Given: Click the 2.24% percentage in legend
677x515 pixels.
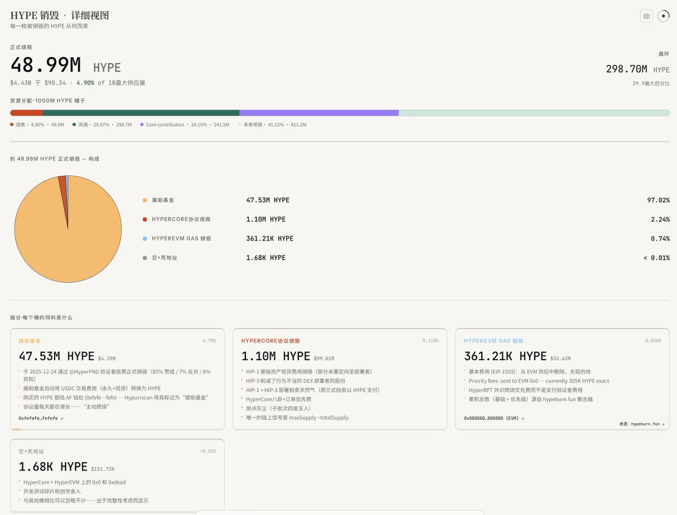Looking at the screenshot, I should [660, 219].
